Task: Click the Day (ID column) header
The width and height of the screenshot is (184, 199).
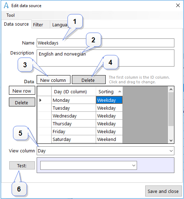Action: (74, 91)
